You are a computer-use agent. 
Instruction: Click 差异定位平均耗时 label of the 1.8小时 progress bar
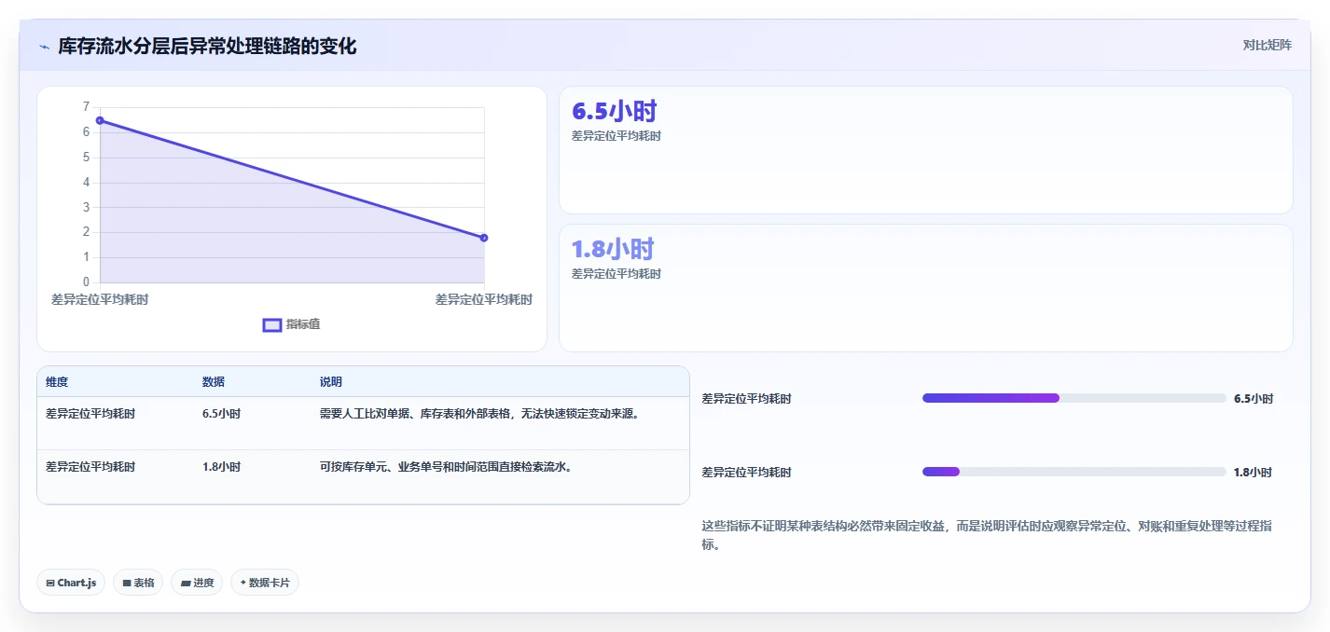(746, 473)
